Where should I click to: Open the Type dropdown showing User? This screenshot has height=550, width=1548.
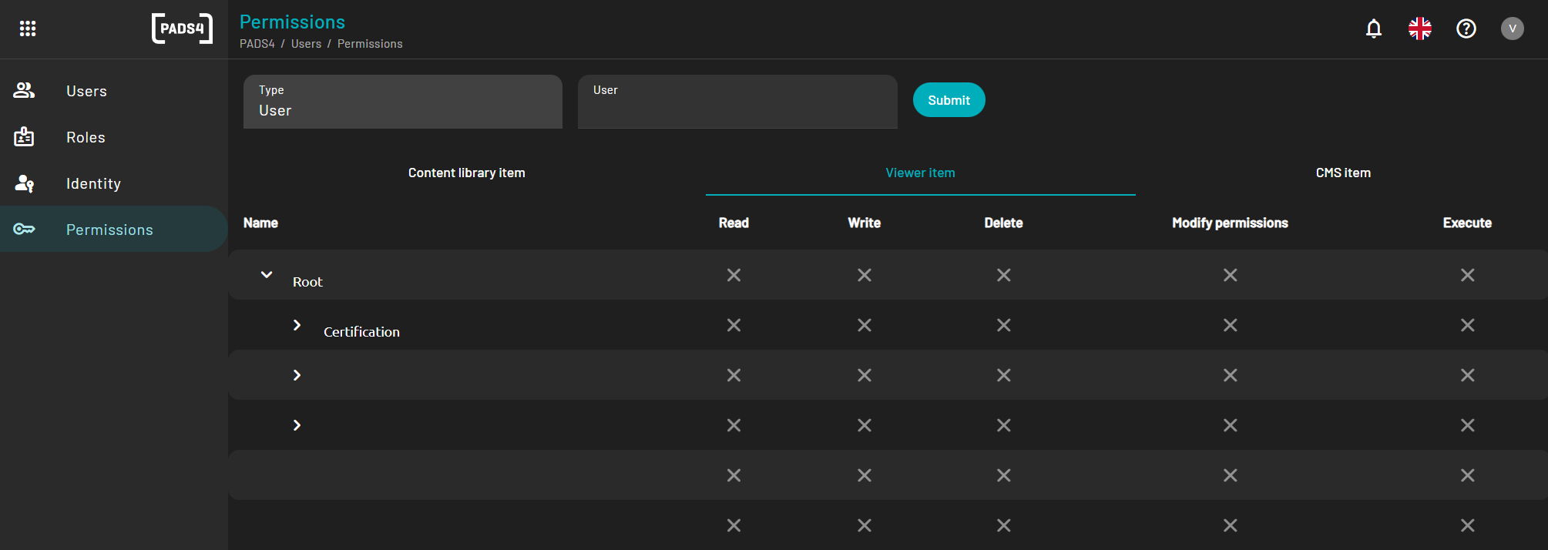(403, 102)
